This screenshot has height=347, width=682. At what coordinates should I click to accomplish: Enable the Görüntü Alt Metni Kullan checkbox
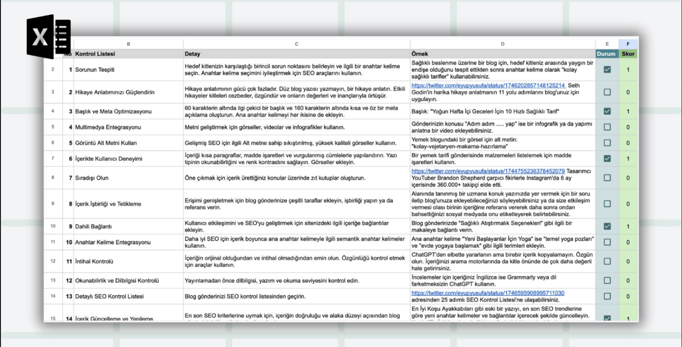pos(607,143)
